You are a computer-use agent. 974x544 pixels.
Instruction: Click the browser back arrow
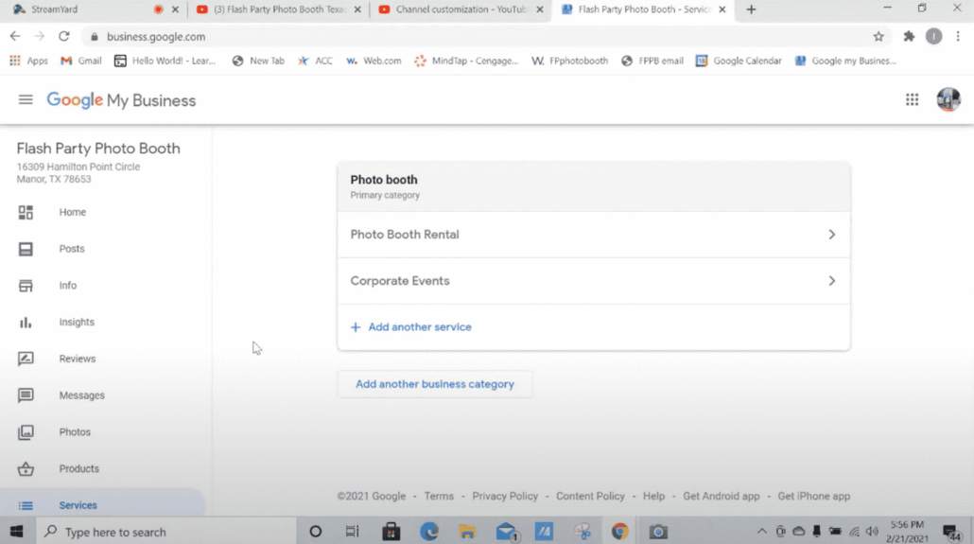[15, 37]
